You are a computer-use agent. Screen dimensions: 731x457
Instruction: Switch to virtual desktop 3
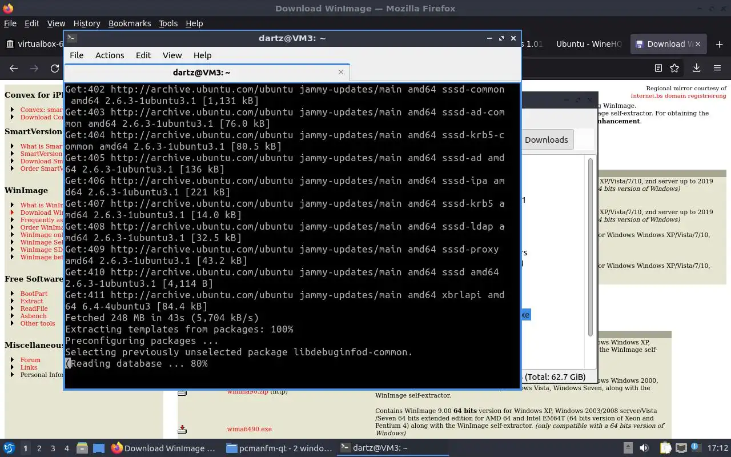[53, 448]
